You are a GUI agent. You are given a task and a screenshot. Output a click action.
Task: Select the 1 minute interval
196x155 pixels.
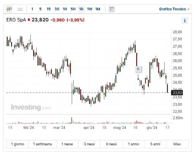[32, 9]
